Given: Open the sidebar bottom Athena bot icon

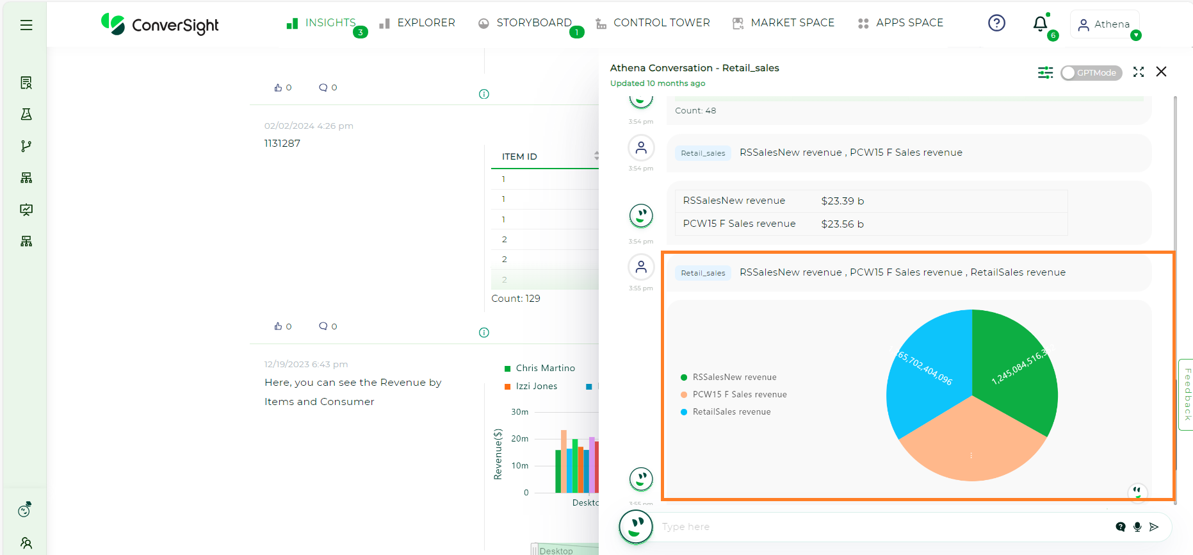Looking at the screenshot, I should [x=25, y=509].
